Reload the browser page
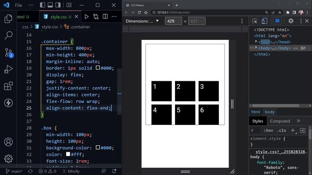This screenshot has height=175, width=312. point(139,12)
